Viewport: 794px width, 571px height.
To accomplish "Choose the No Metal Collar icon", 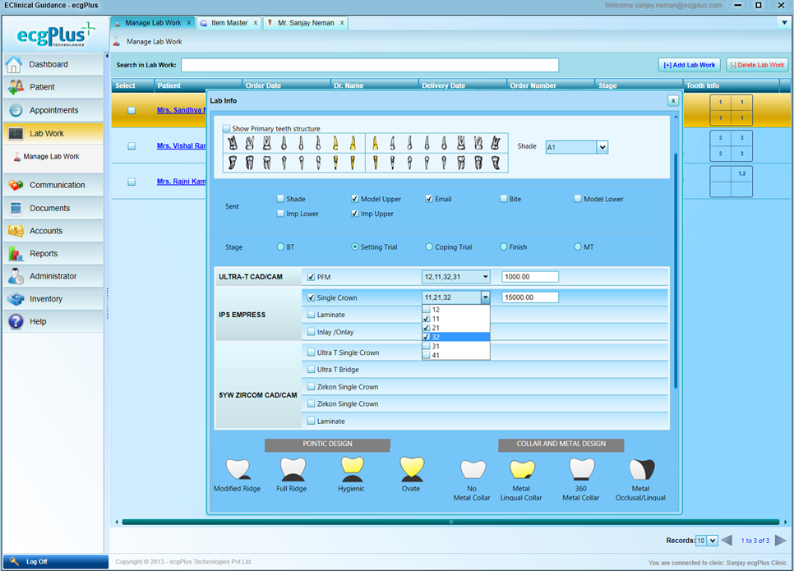I will point(472,470).
